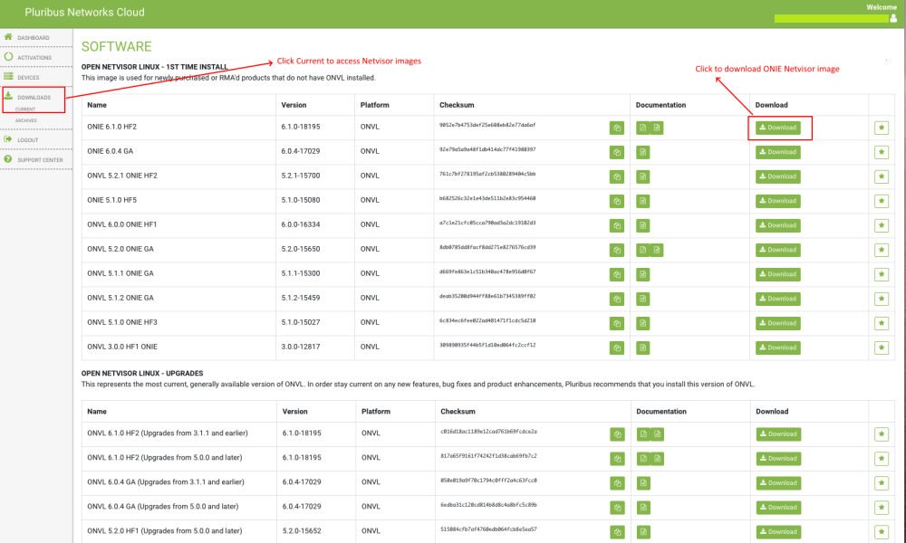The width and height of the screenshot is (906, 543).
Task: Download ONVL 5.2.0 HF1 upgrade image
Action: [778, 532]
